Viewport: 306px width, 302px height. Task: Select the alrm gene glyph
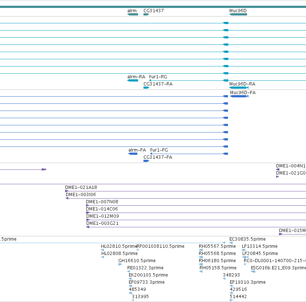tap(133, 14)
